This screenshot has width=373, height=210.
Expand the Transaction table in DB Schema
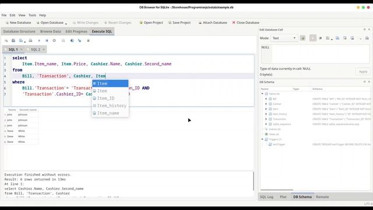click(266, 119)
